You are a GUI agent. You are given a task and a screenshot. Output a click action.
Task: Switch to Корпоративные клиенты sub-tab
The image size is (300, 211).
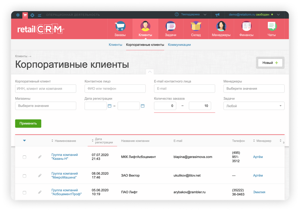coord(145,45)
